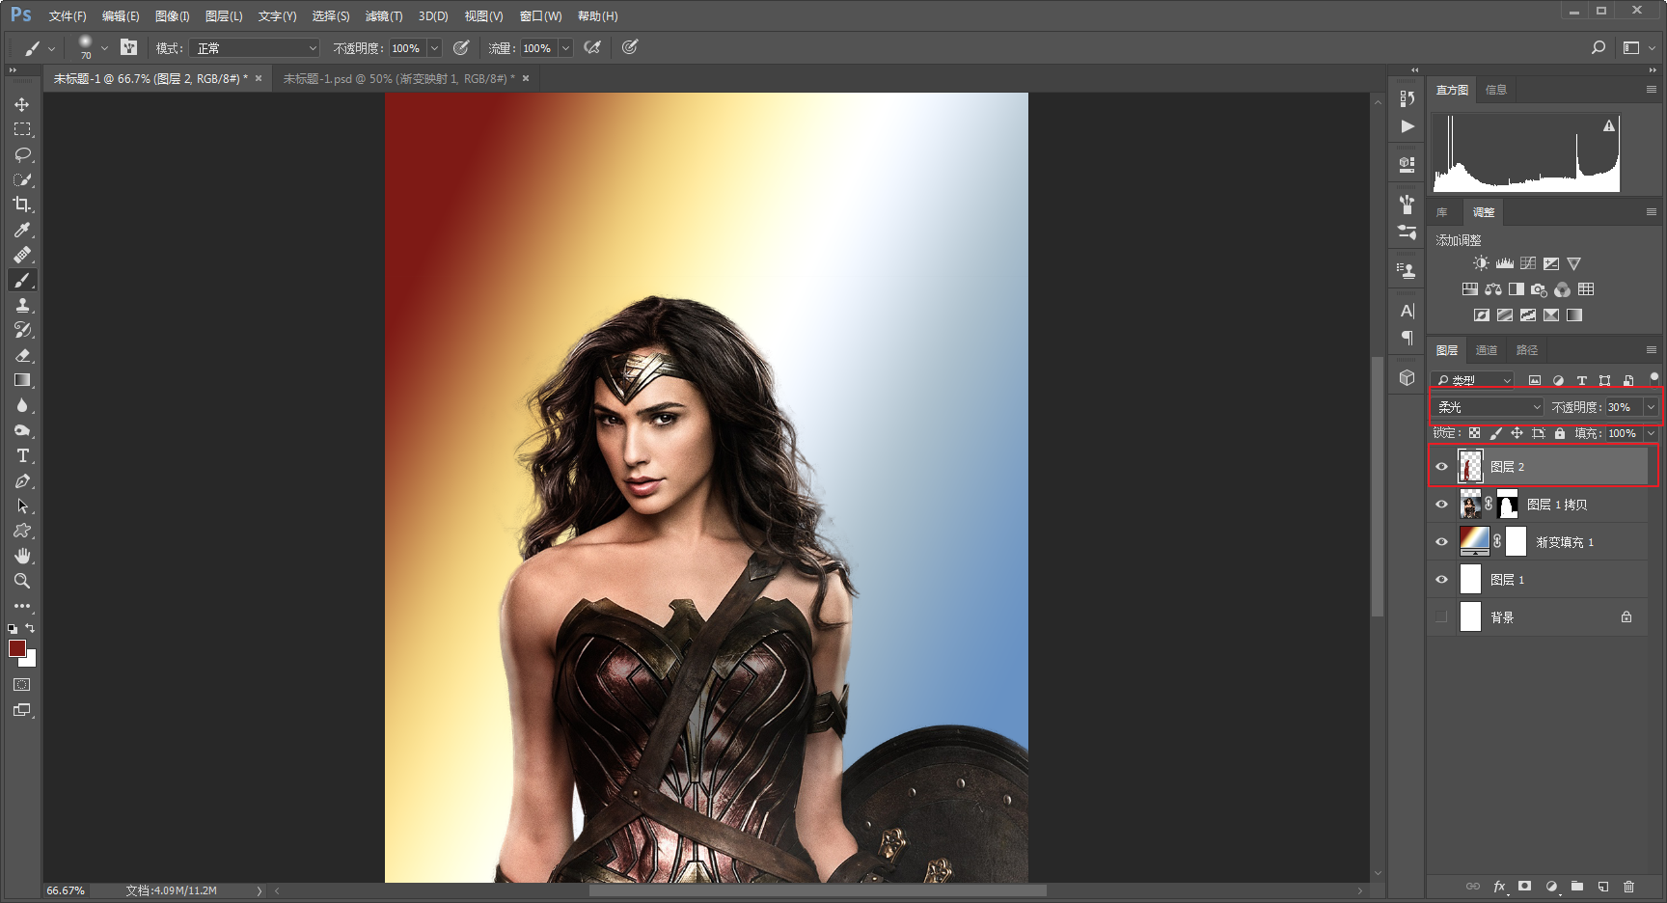Select the Zoom tool in toolbox
This screenshot has width=1667, height=903.
pos(22,581)
